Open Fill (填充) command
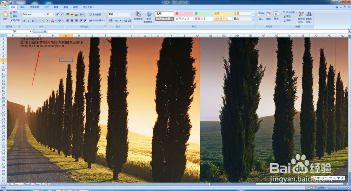 tap(287, 16)
